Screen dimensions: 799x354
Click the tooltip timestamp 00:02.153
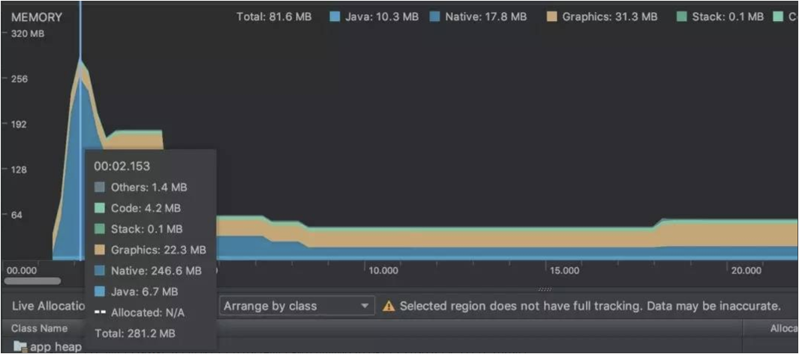[x=122, y=166]
